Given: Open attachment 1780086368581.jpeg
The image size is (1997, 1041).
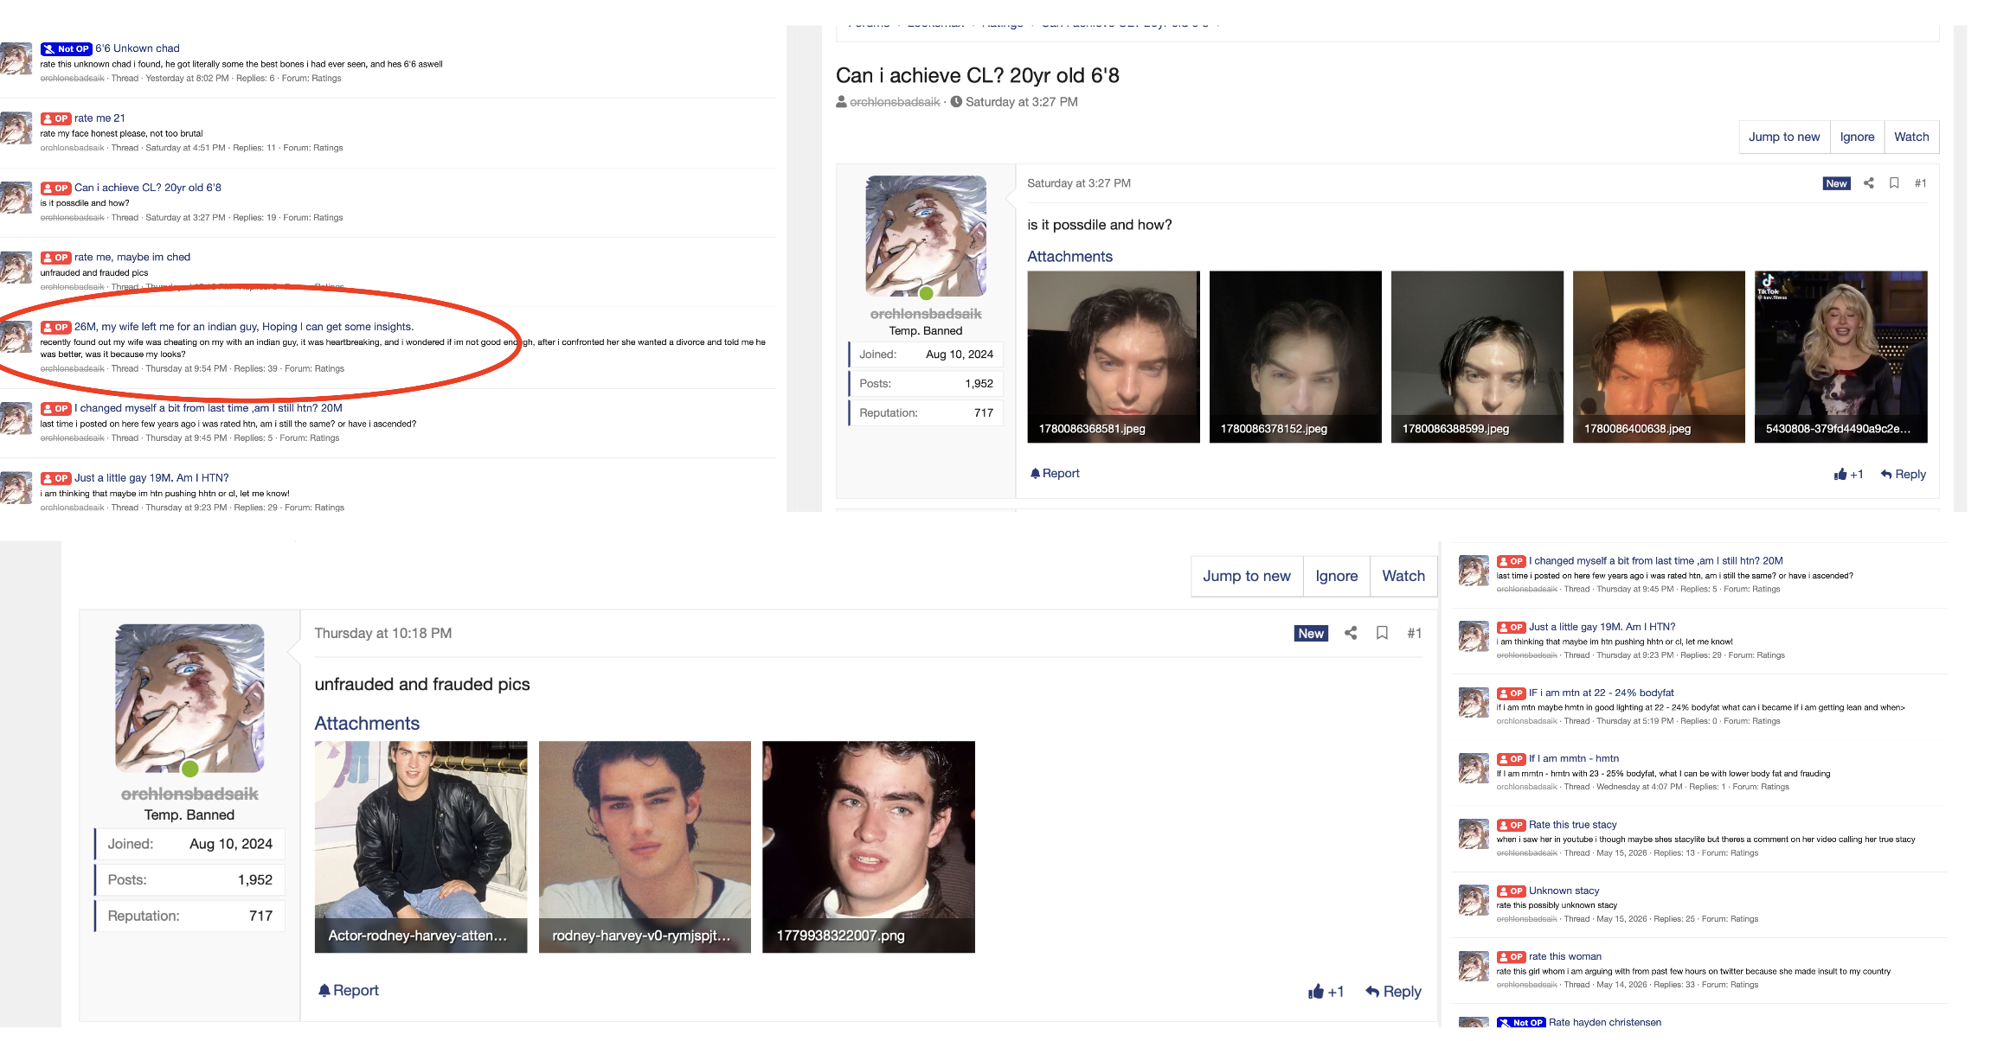Looking at the screenshot, I should [x=1114, y=357].
